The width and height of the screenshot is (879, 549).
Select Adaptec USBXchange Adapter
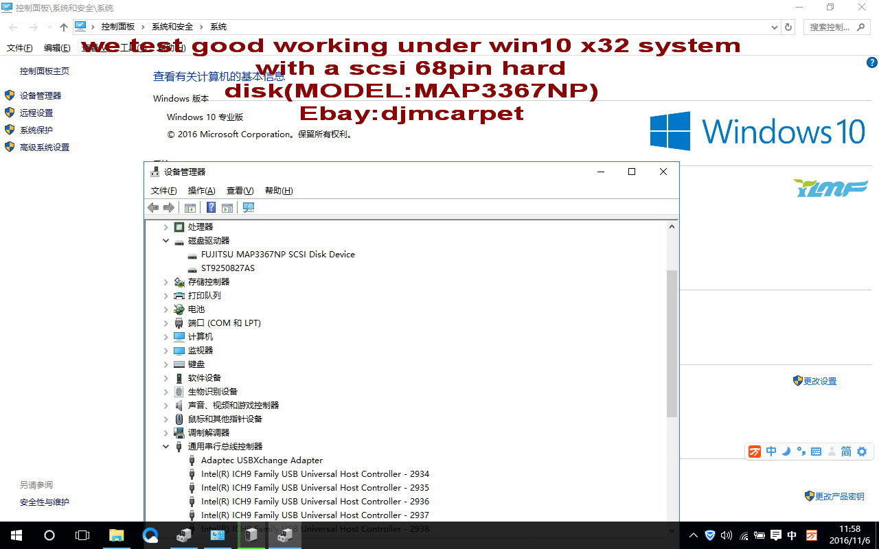262,460
